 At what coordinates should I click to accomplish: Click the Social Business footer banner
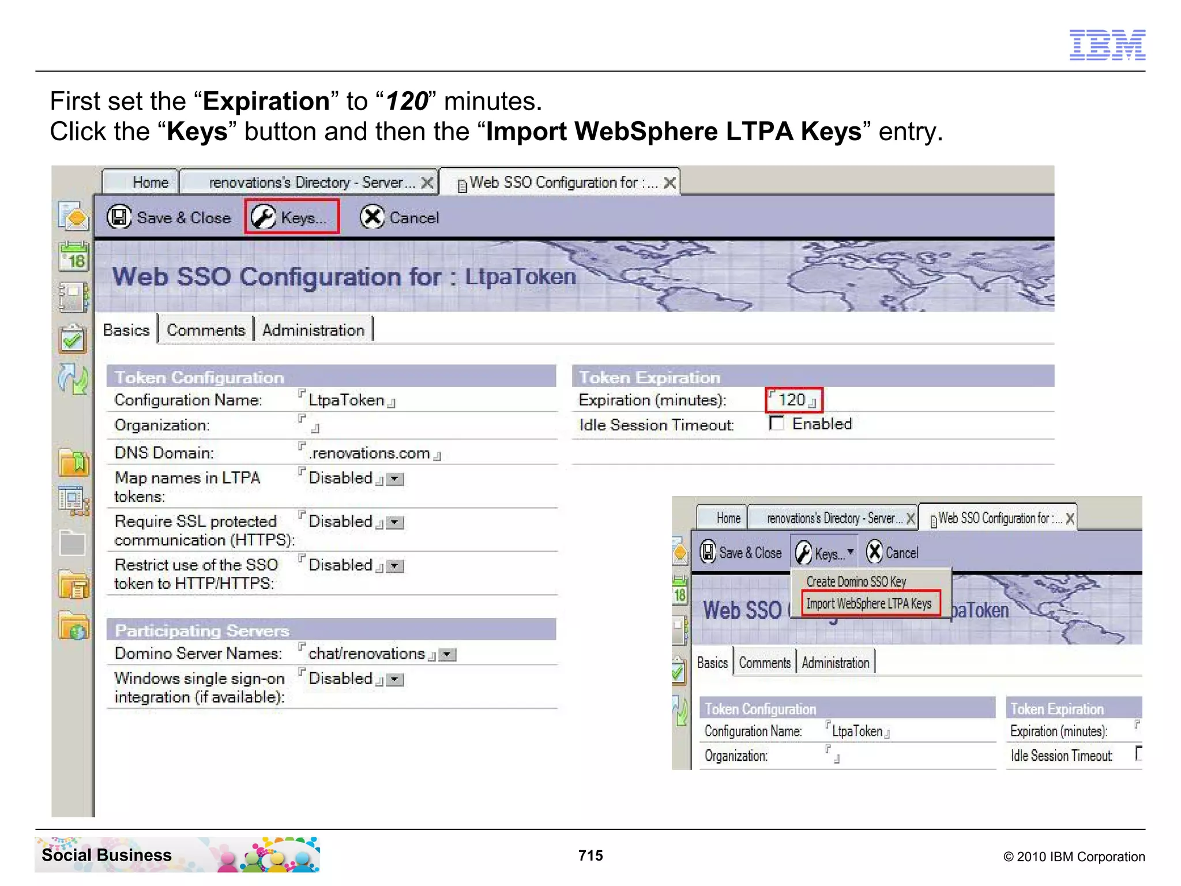tap(178, 854)
